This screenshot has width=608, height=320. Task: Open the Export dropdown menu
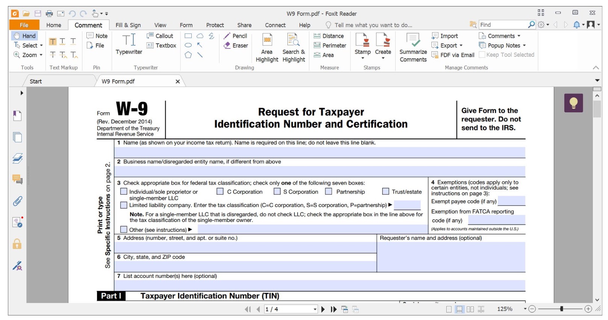(x=461, y=45)
